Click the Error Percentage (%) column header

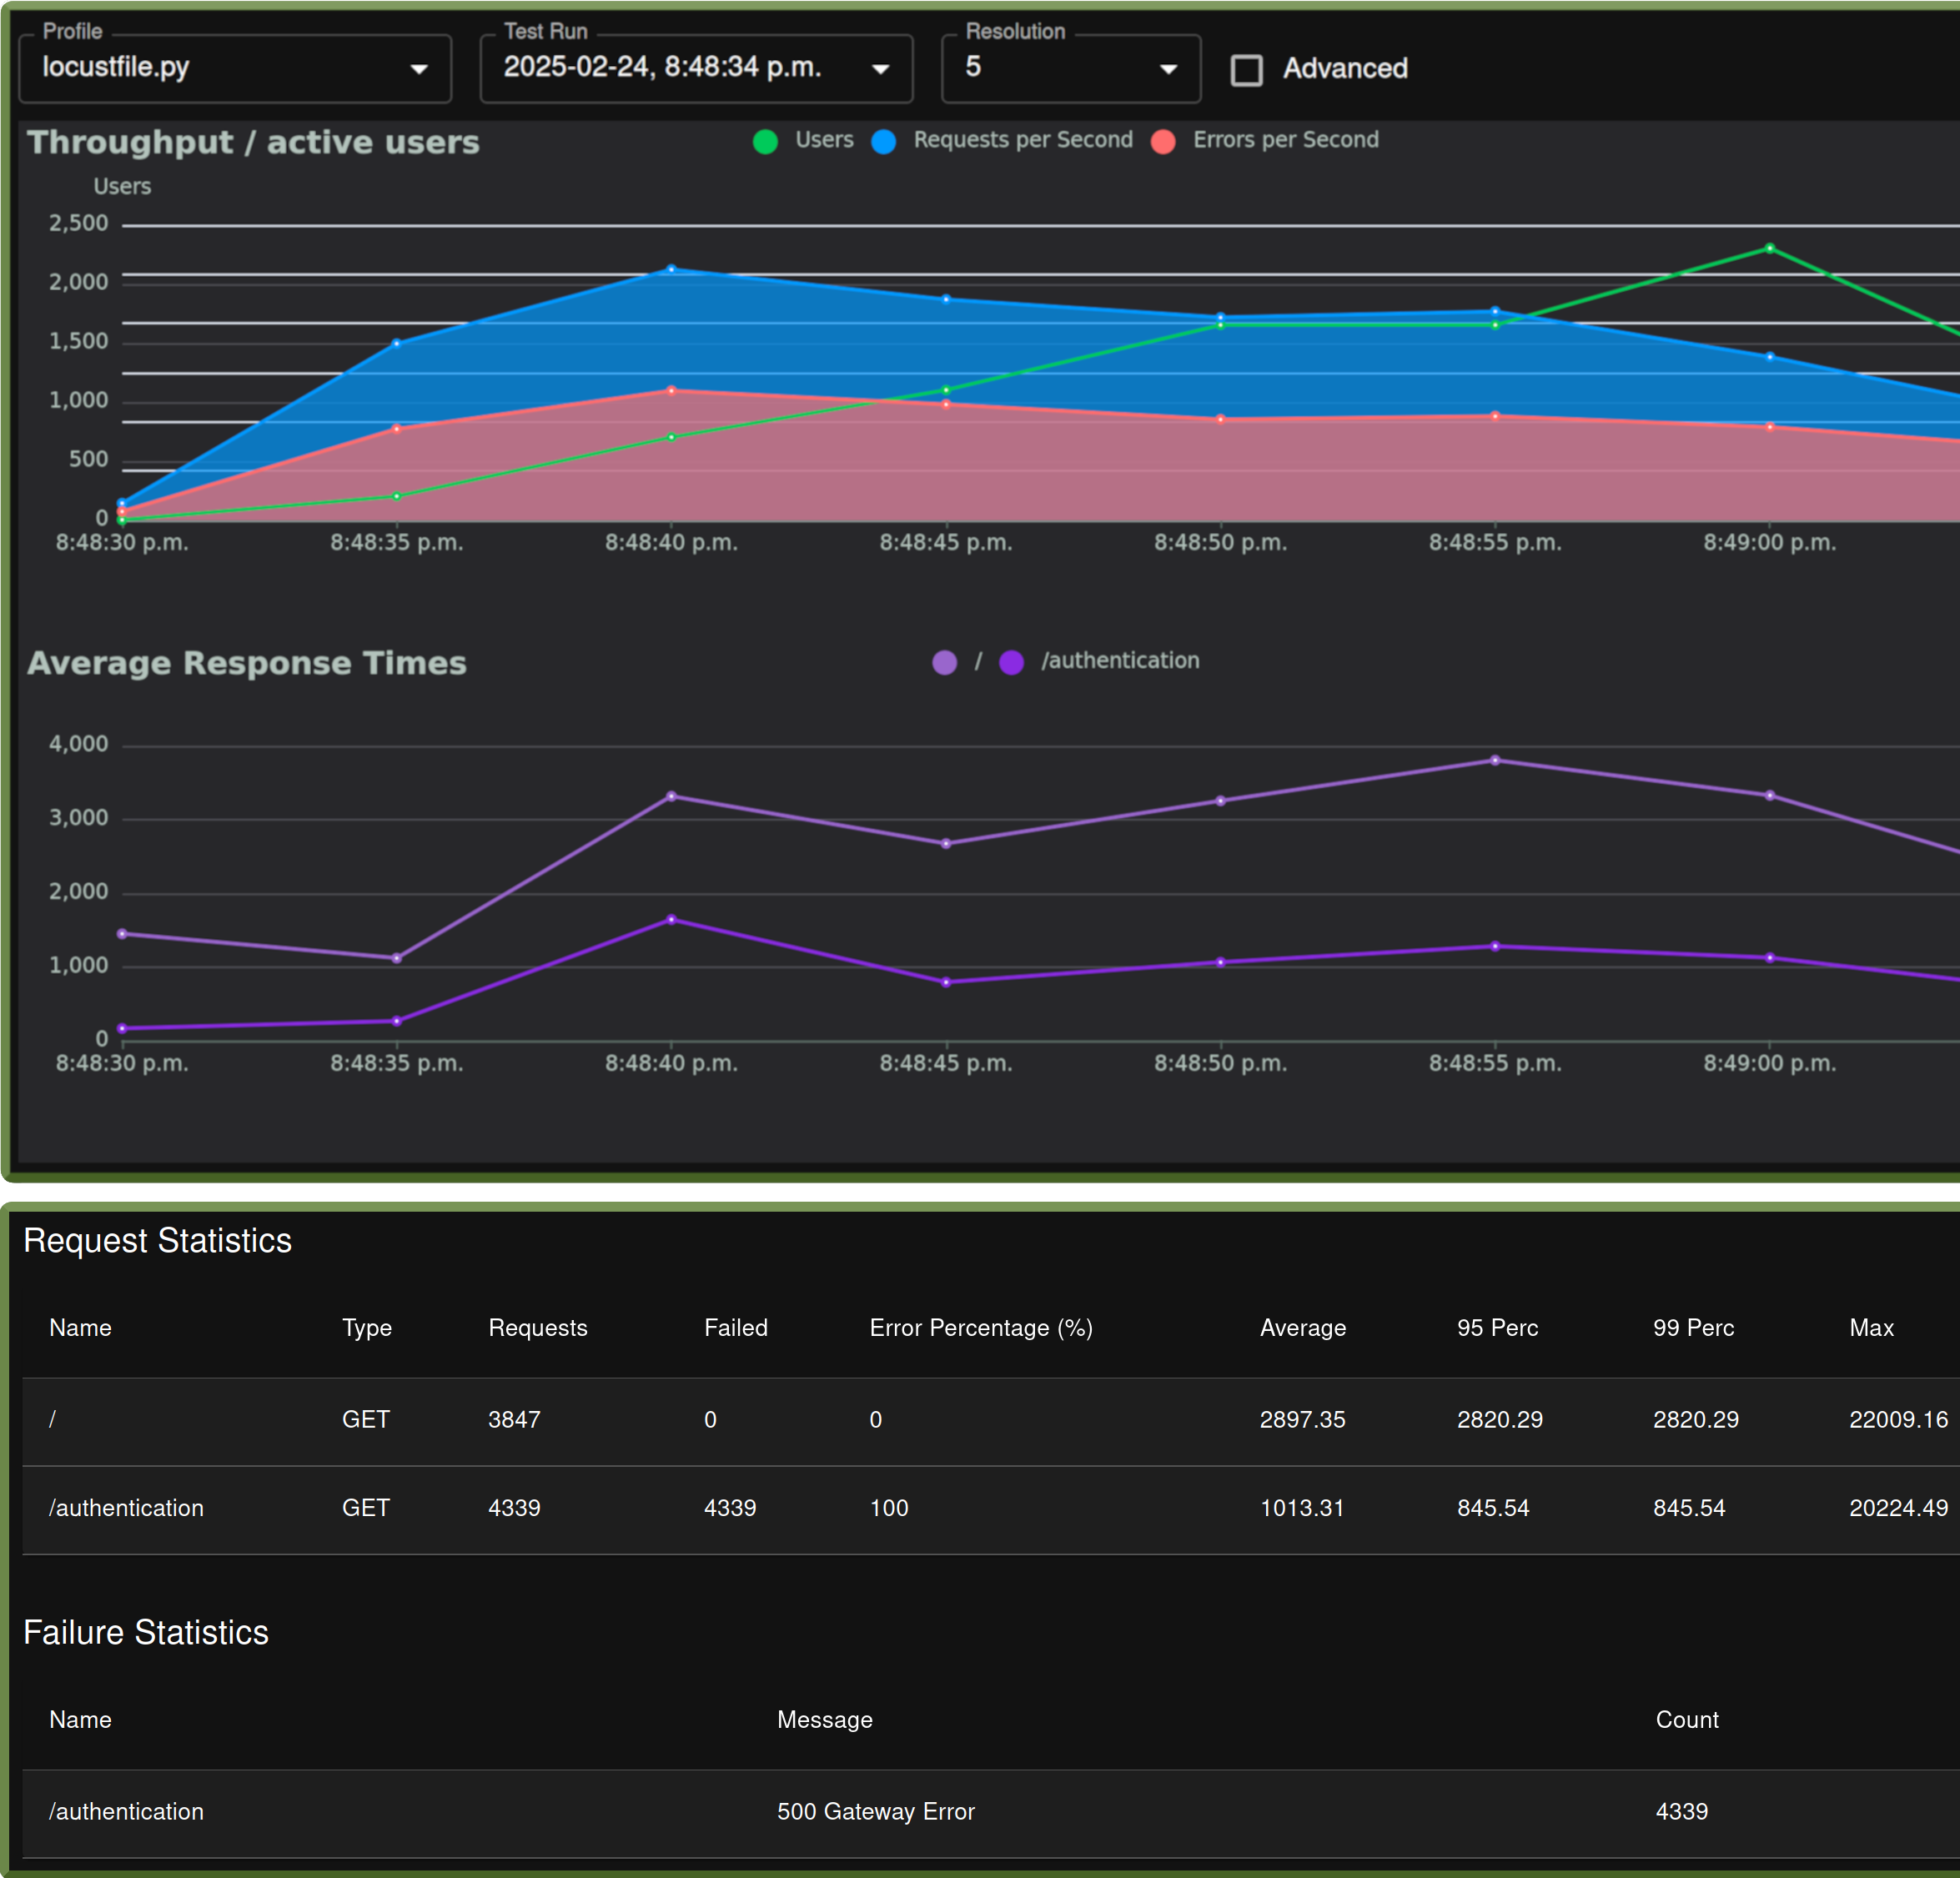pos(980,1328)
